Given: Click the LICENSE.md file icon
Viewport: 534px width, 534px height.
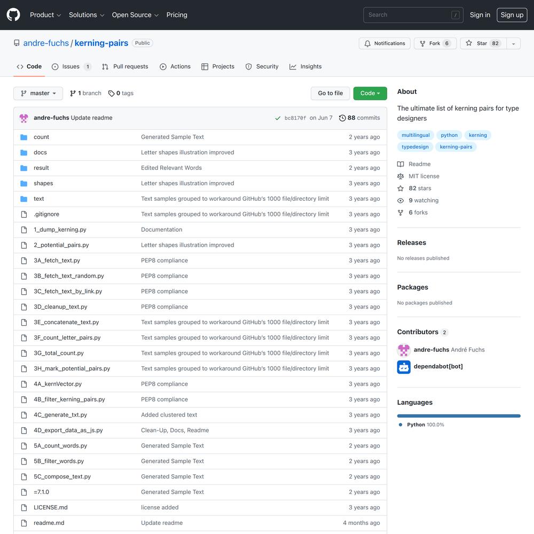Looking at the screenshot, I should pyautogui.click(x=24, y=507).
